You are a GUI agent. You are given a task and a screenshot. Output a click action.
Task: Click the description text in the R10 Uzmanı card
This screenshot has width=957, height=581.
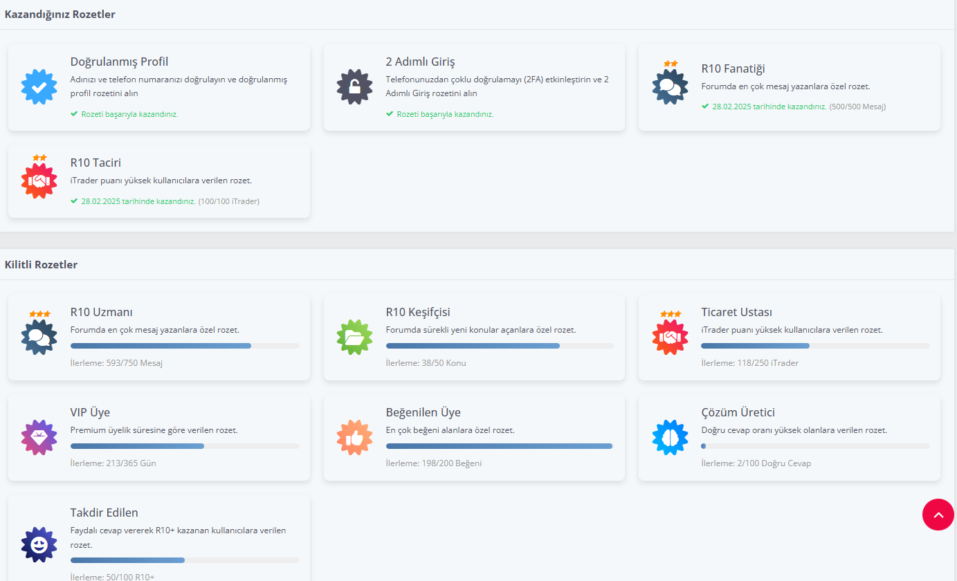(155, 330)
